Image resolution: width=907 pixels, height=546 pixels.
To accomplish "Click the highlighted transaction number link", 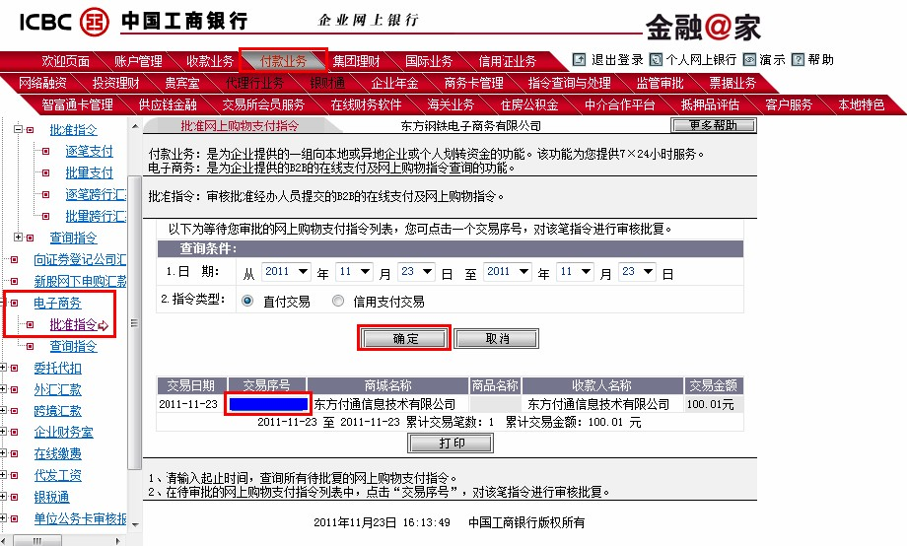I will 268,404.
